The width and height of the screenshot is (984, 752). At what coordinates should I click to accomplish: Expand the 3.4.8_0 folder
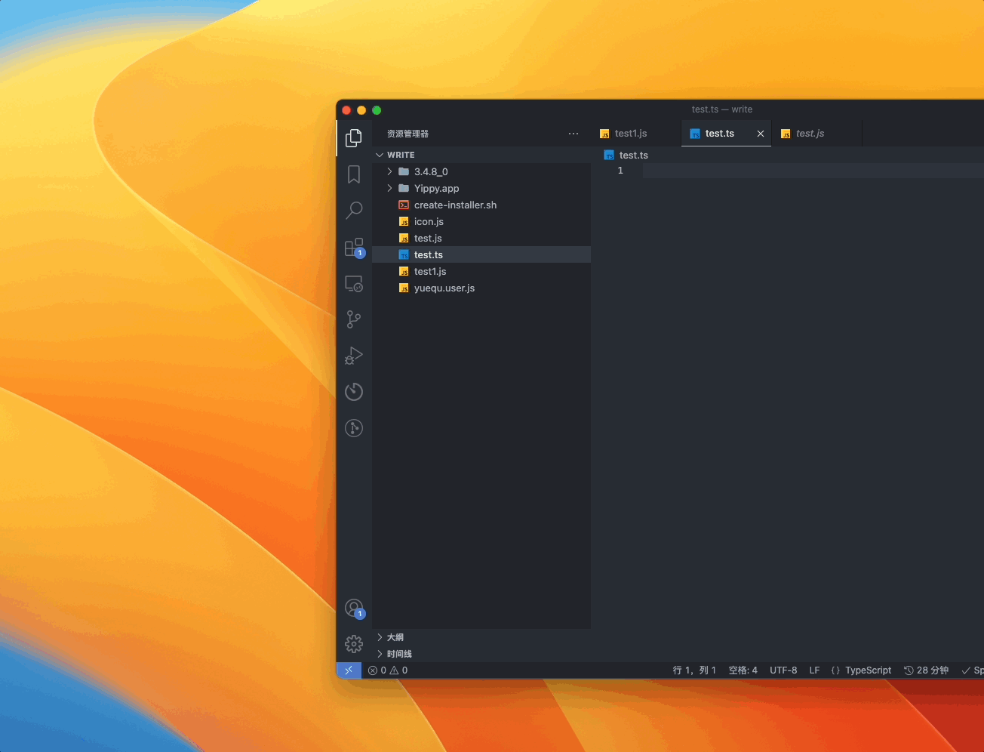(481, 171)
